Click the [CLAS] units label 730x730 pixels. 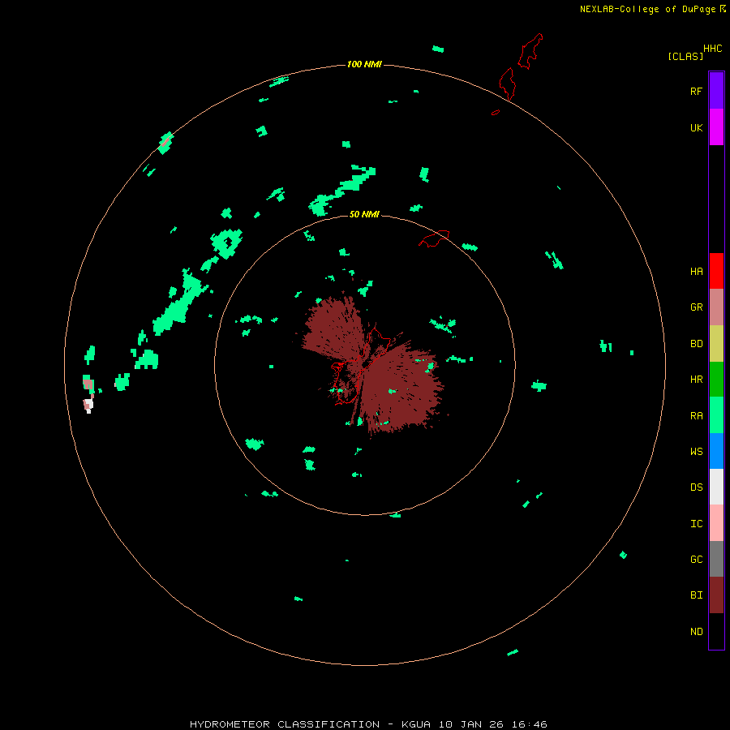point(685,56)
